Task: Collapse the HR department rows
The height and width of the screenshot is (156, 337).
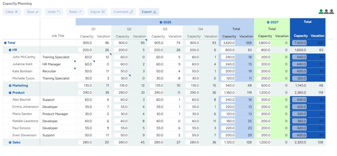Action: tap(10, 50)
